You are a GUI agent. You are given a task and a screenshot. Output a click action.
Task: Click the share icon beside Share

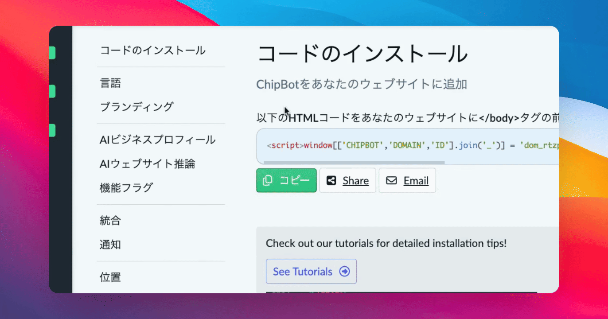331,180
